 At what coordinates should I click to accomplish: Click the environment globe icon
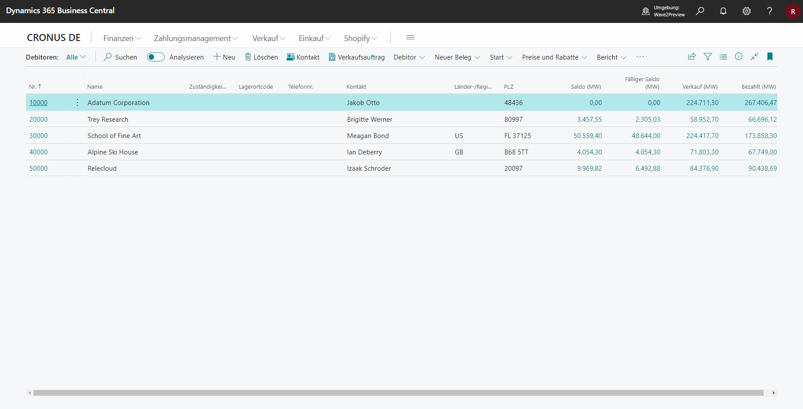point(646,11)
